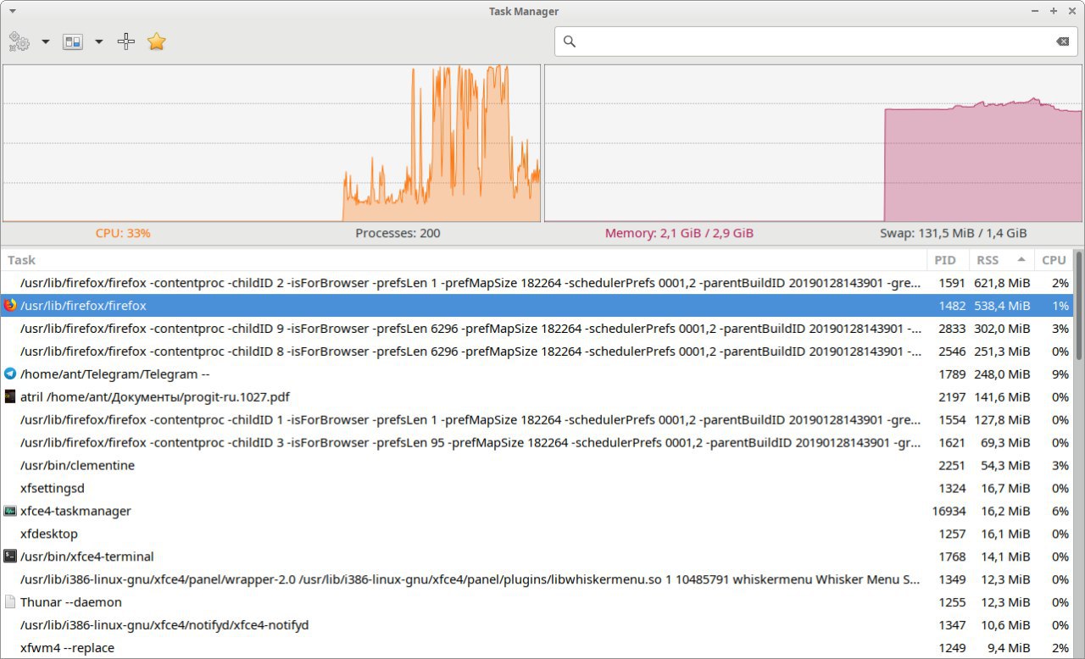
Task: Select the Telegram icon in process list
Action: pyautogui.click(x=10, y=374)
